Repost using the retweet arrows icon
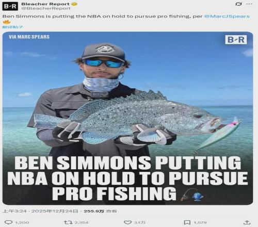Viewport: 258px width, 227px height. [68, 222]
